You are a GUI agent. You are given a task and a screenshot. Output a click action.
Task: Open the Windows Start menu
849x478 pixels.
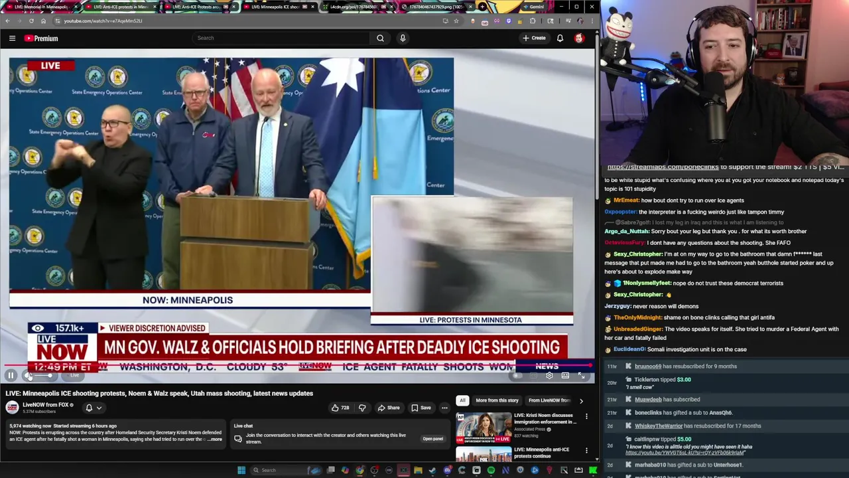pyautogui.click(x=241, y=470)
